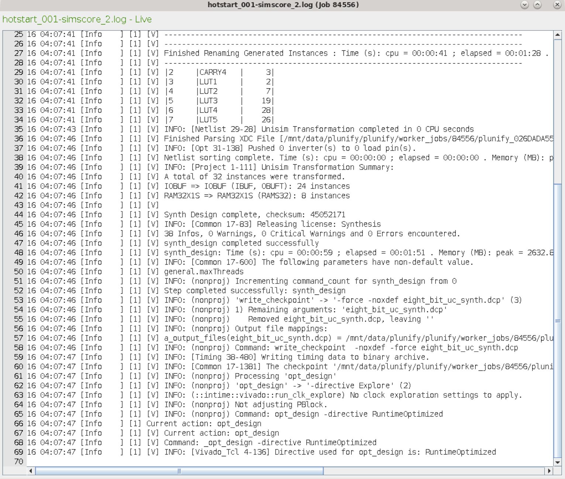This screenshot has height=479, width=565.
Task: Click empty horizontal scrollbar track right of thumb
Action: point(434,471)
